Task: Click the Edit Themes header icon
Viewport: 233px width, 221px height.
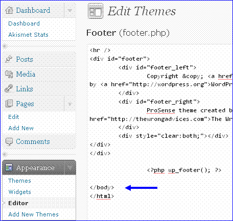Action: click(96, 11)
